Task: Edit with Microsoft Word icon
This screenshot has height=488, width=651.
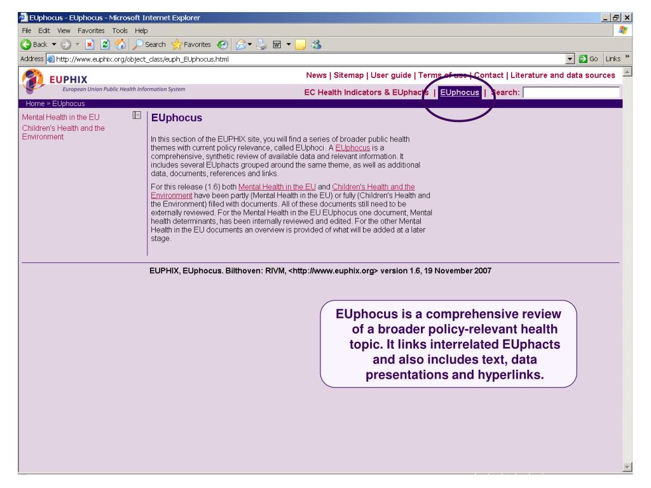Action: click(x=277, y=44)
